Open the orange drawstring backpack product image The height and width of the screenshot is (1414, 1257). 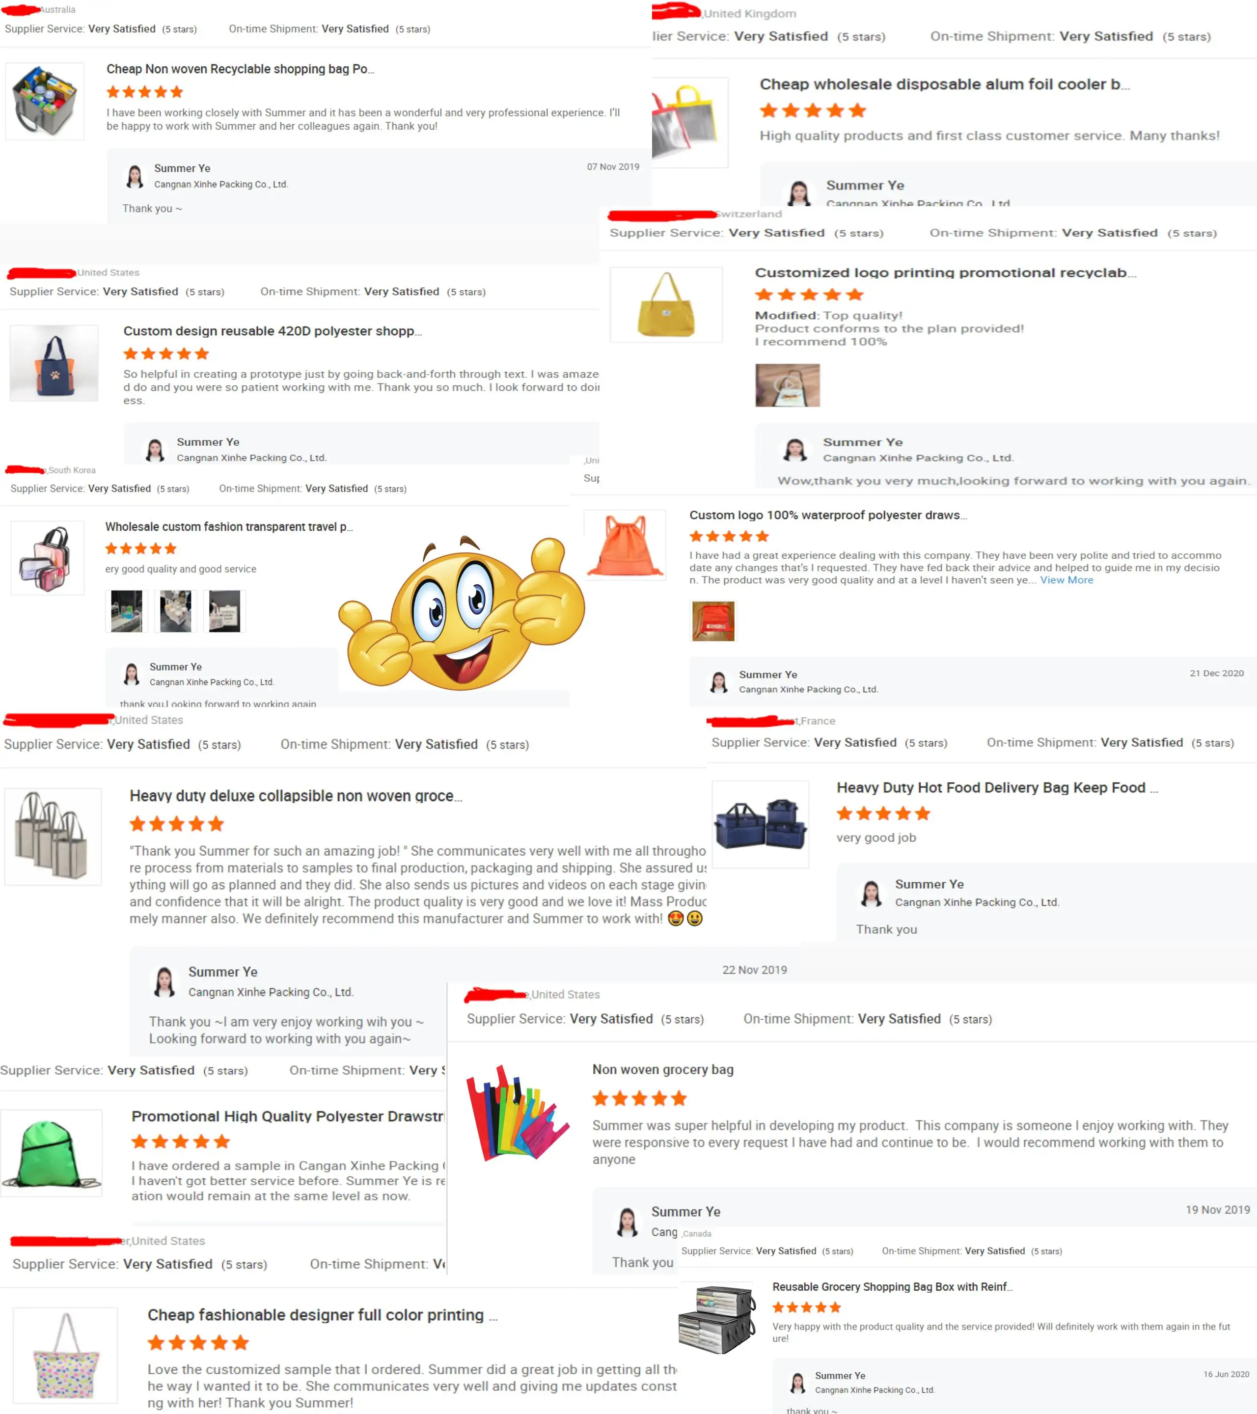coord(626,545)
